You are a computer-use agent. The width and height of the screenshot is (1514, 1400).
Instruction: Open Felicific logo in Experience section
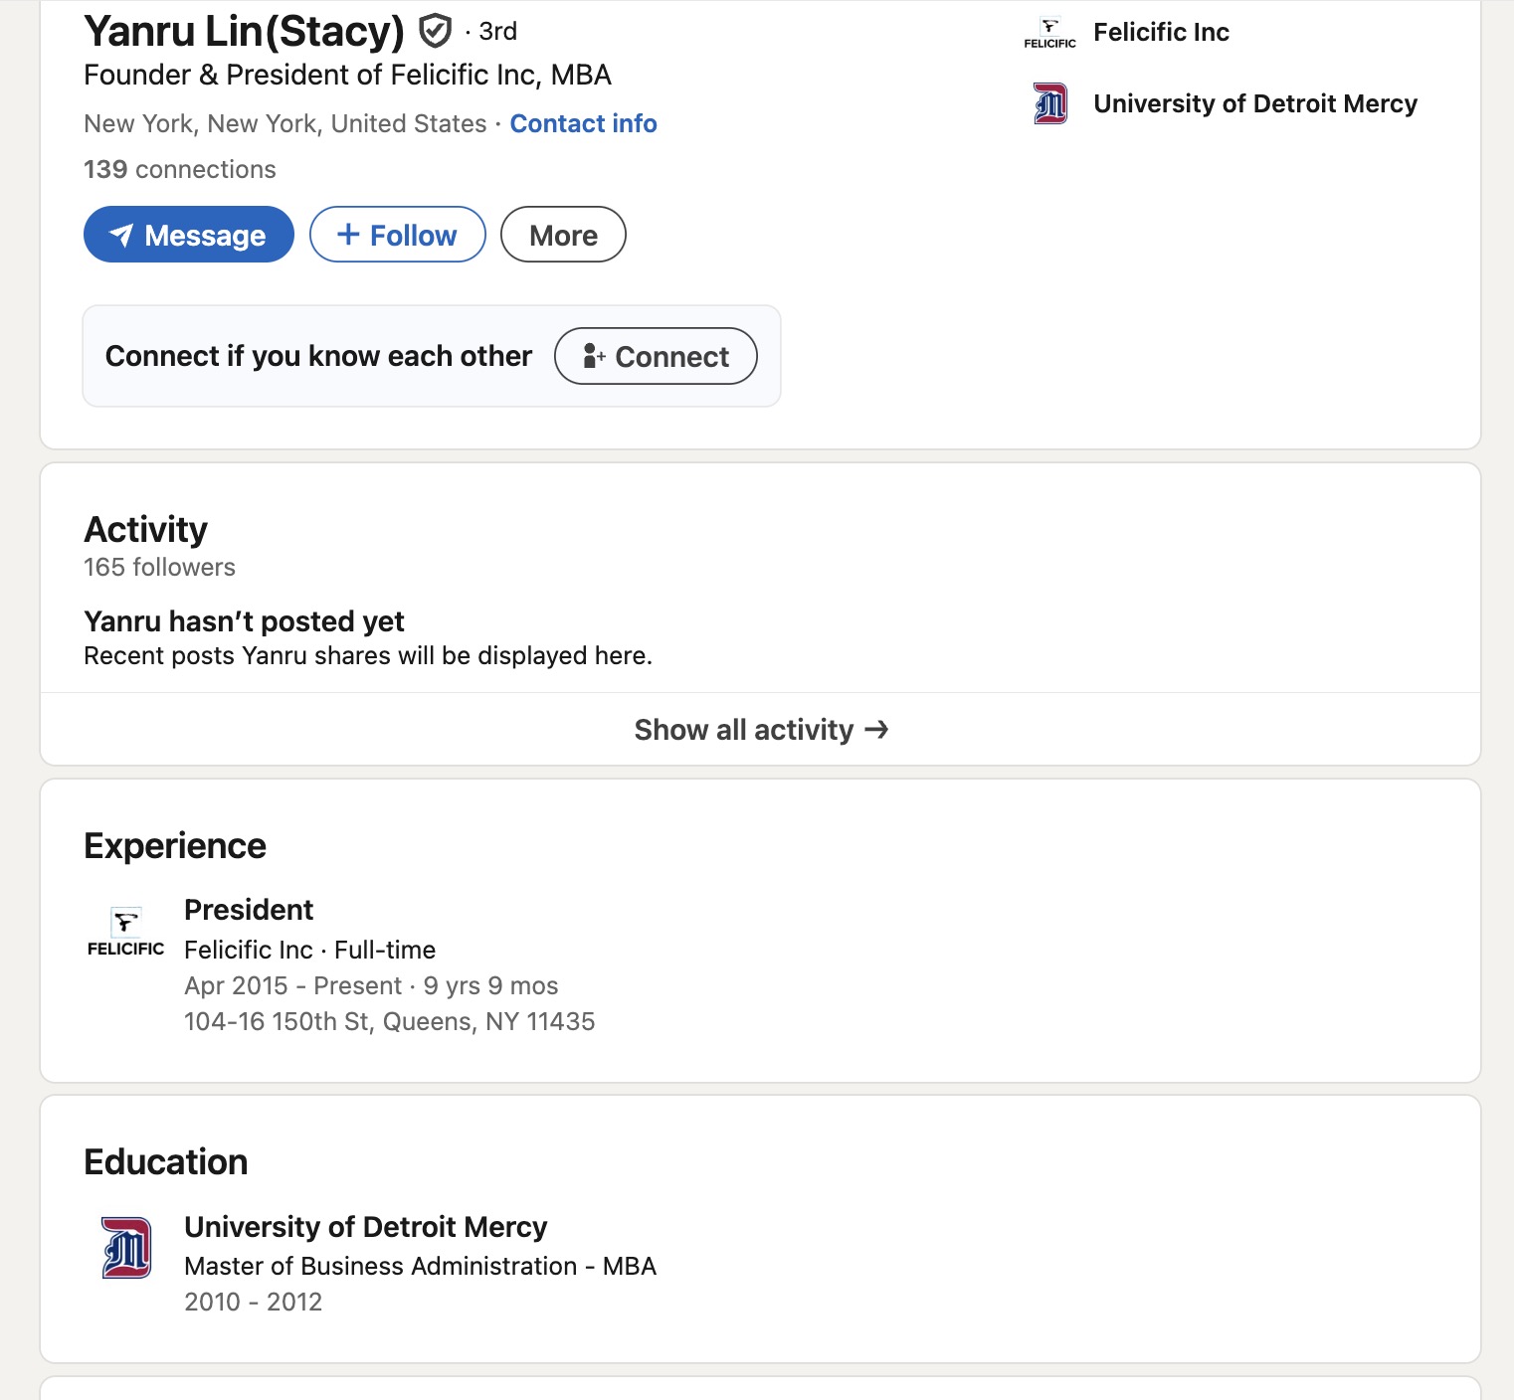point(125,932)
